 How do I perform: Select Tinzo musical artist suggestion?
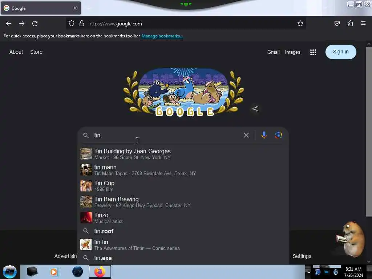183,218
